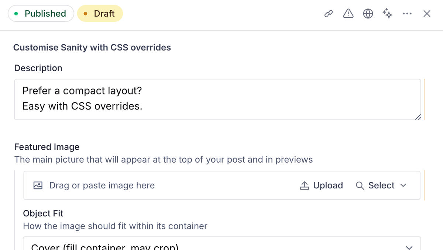Click the upload arrow icon
The image size is (443, 250).
304,185
